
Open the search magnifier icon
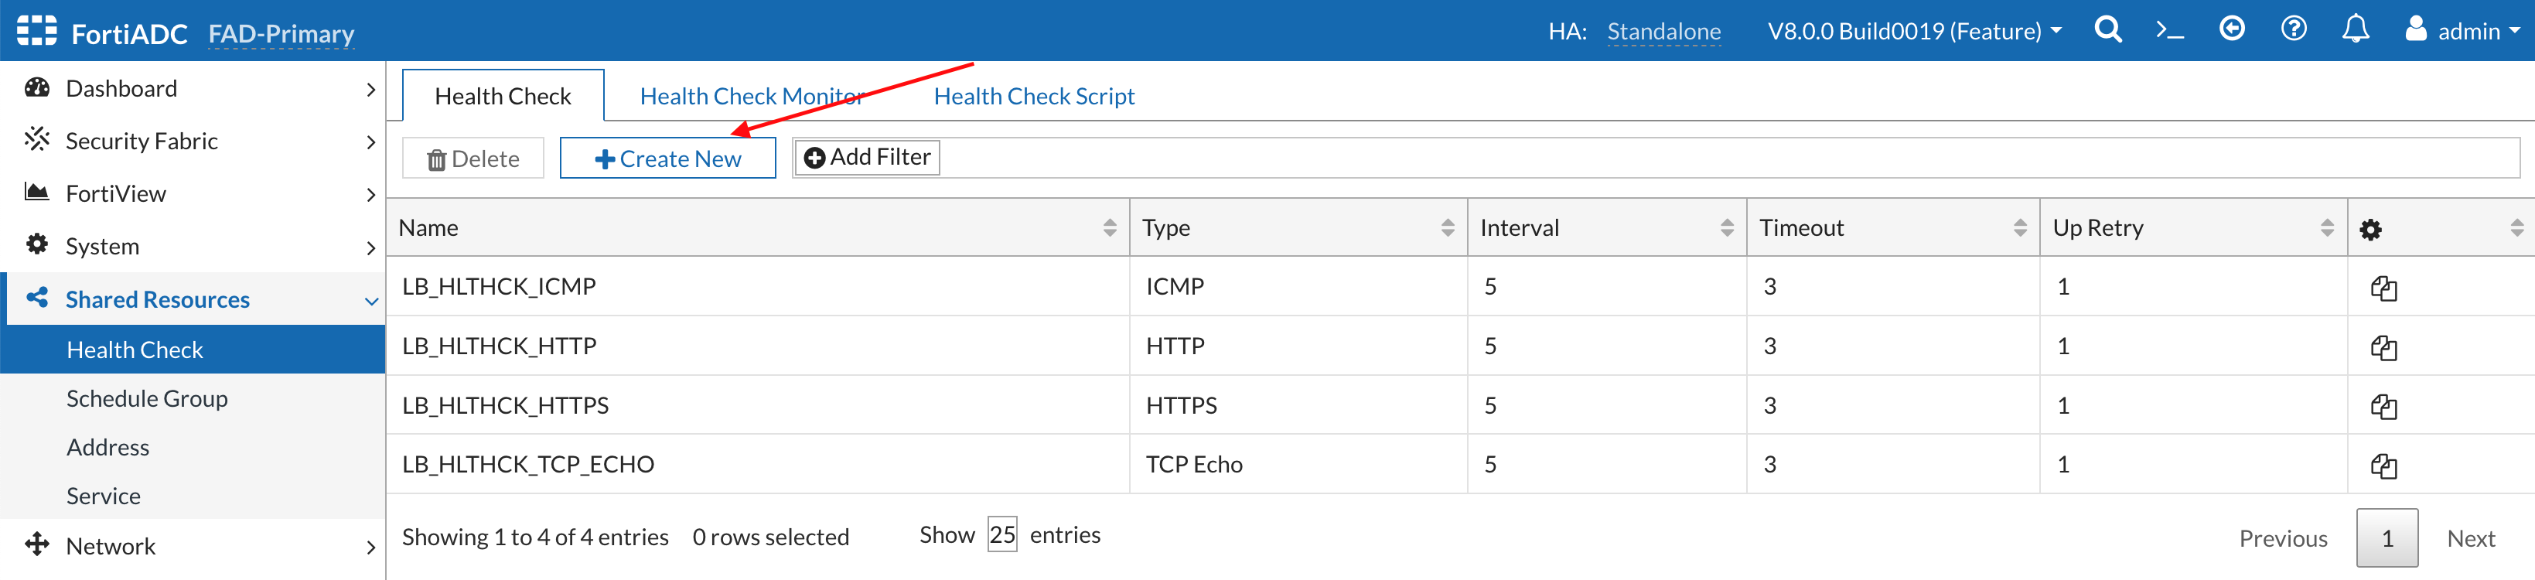pyautogui.click(x=2107, y=29)
